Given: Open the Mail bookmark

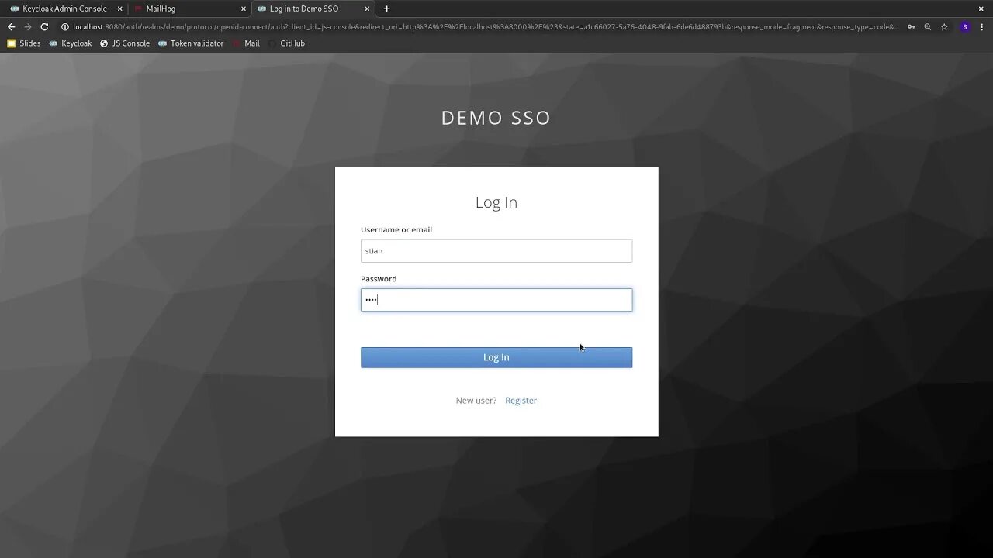Looking at the screenshot, I should (246, 43).
